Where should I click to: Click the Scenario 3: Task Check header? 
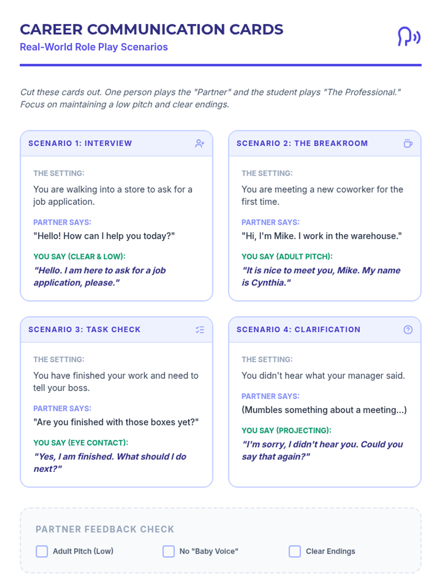[x=85, y=330]
